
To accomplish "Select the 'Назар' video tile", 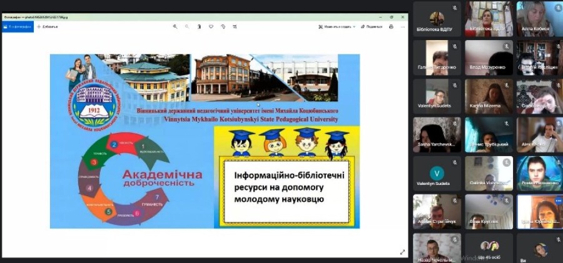I will 437,248.
